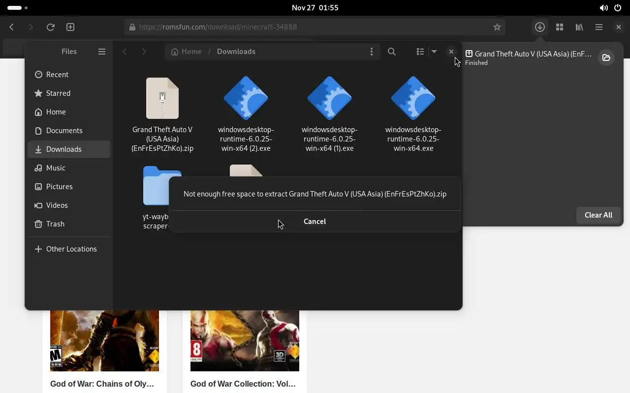Open Videos folder in sidebar
This screenshot has height=393, width=630.
(69, 205)
